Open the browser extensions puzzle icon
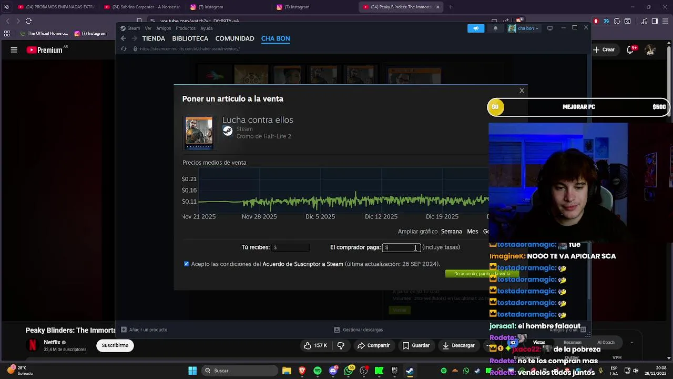673x379 pixels. click(617, 21)
